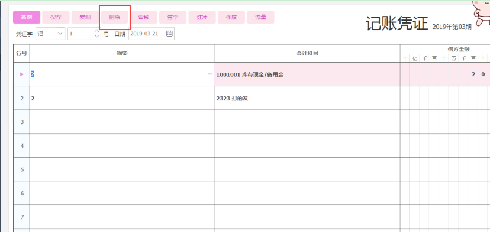Viewport: 490px width, 232px height.
Task: Click the 新增 button
Action: (27, 18)
